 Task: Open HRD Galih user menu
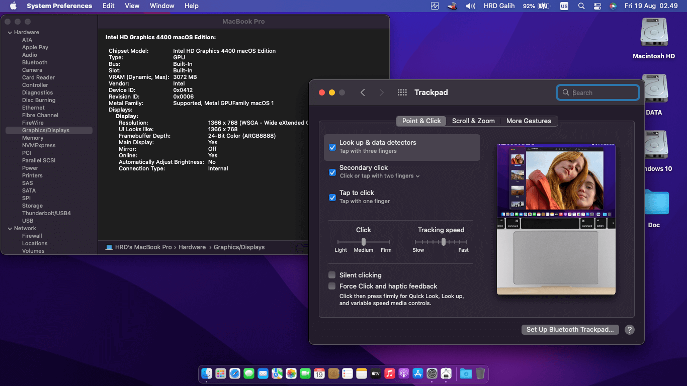[499, 6]
